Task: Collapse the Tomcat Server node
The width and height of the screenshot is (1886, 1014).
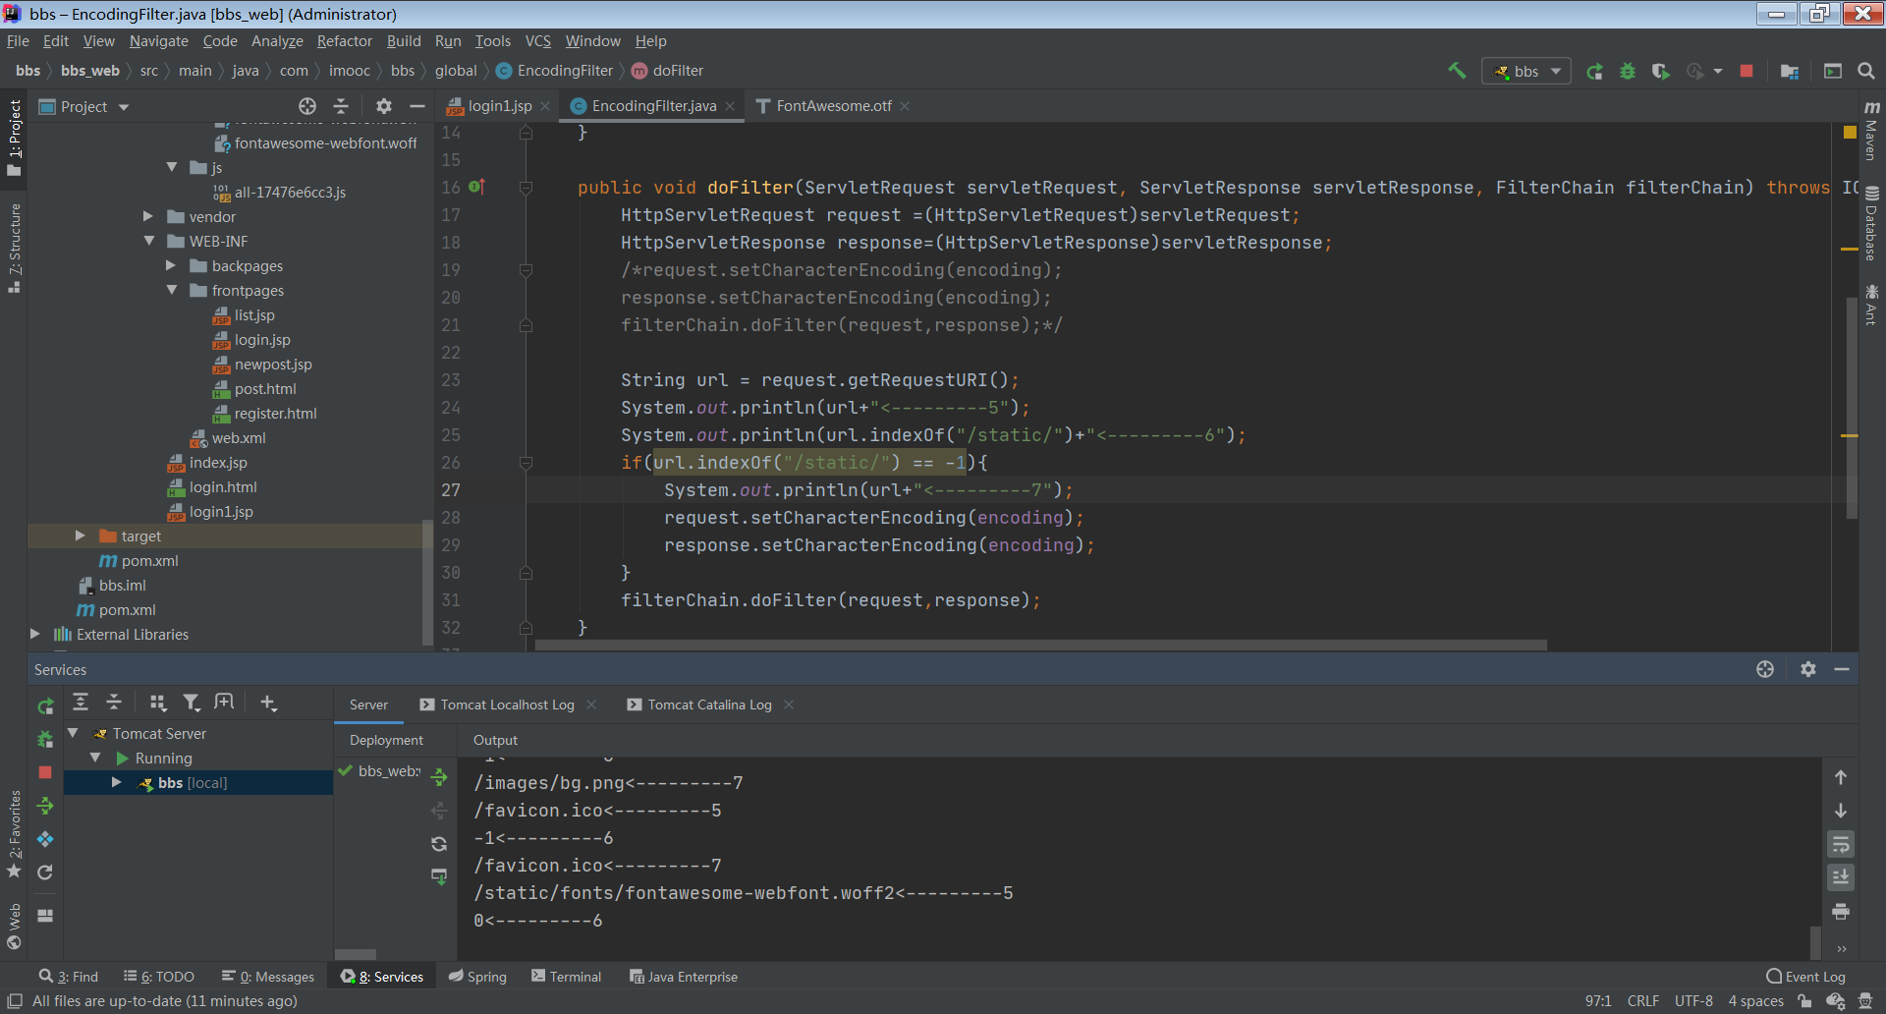Action: [x=73, y=733]
